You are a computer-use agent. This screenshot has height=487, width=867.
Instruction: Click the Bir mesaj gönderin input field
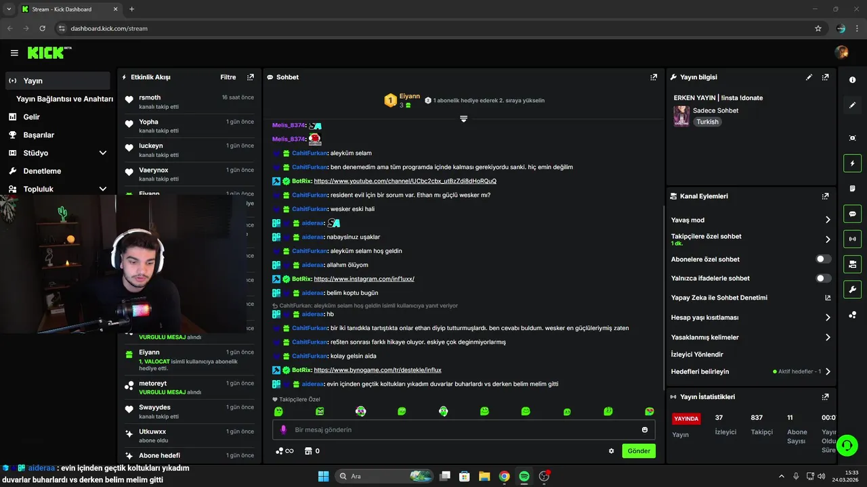pyautogui.click(x=464, y=430)
